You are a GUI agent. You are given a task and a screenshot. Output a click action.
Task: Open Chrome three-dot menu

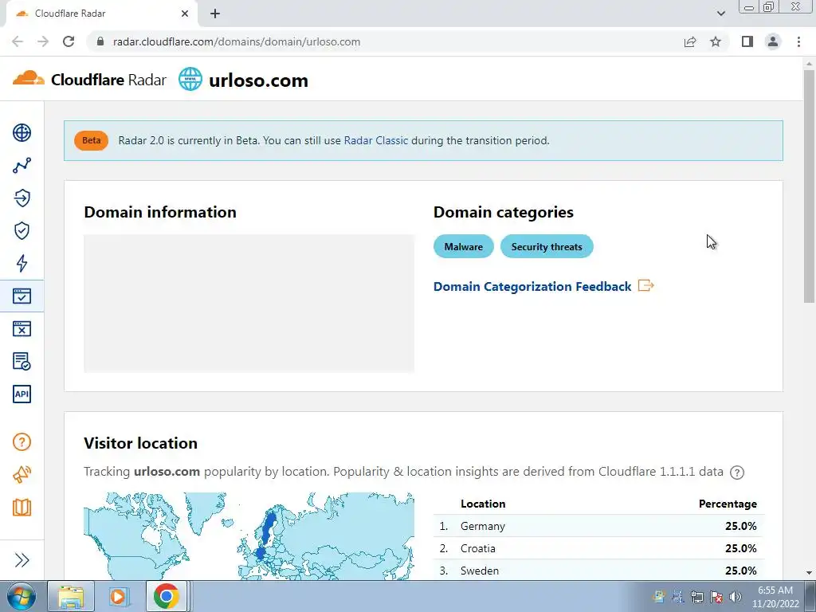798,41
